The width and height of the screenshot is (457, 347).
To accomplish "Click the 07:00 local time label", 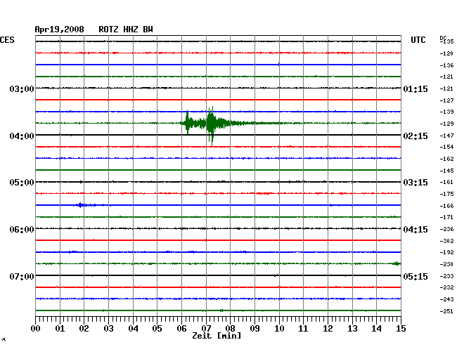I will 22,276.
